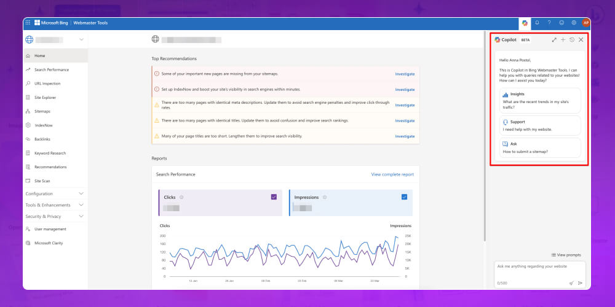Click the warning icon on the short page titles recommendation
The image size is (615, 307).
(x=156, y=136)
